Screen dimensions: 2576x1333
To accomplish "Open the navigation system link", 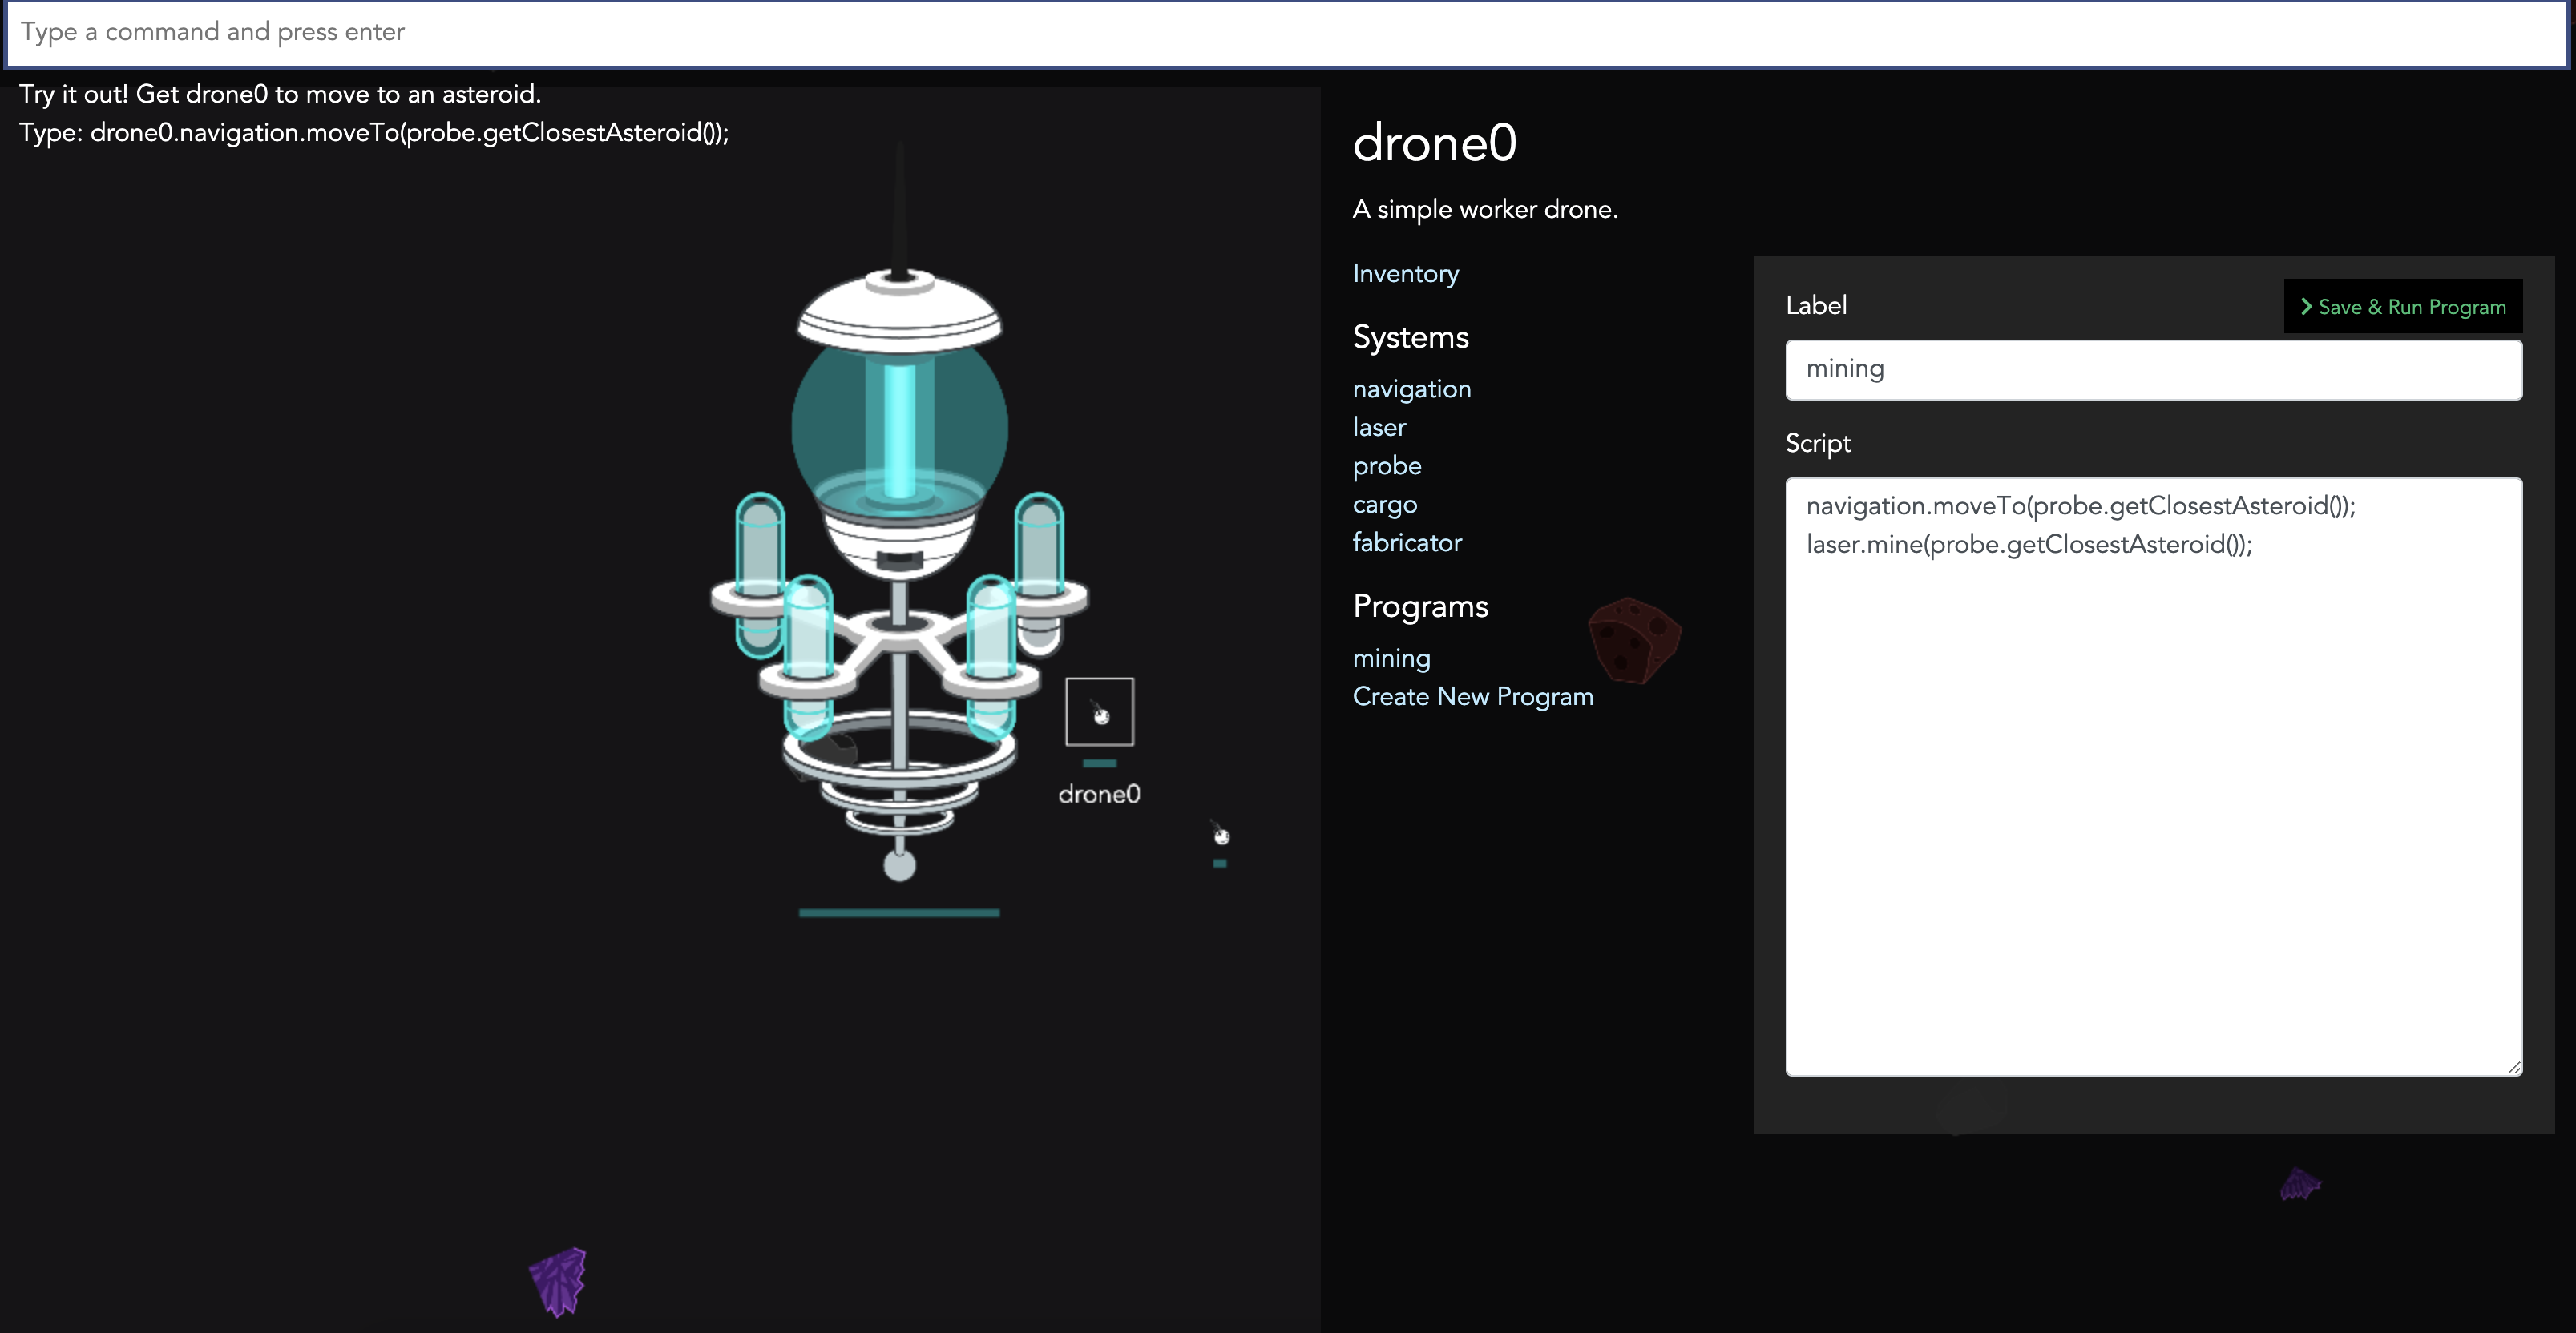I will tap(1411, 389).
